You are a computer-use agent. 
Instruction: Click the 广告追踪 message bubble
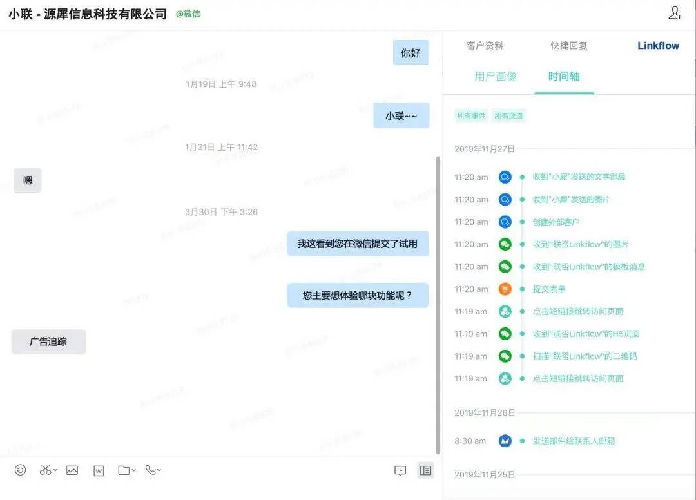[x=48, y=341]
